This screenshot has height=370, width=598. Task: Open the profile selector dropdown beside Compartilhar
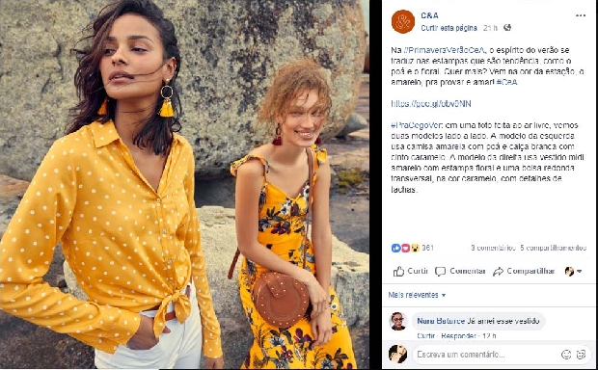point(573,272)
